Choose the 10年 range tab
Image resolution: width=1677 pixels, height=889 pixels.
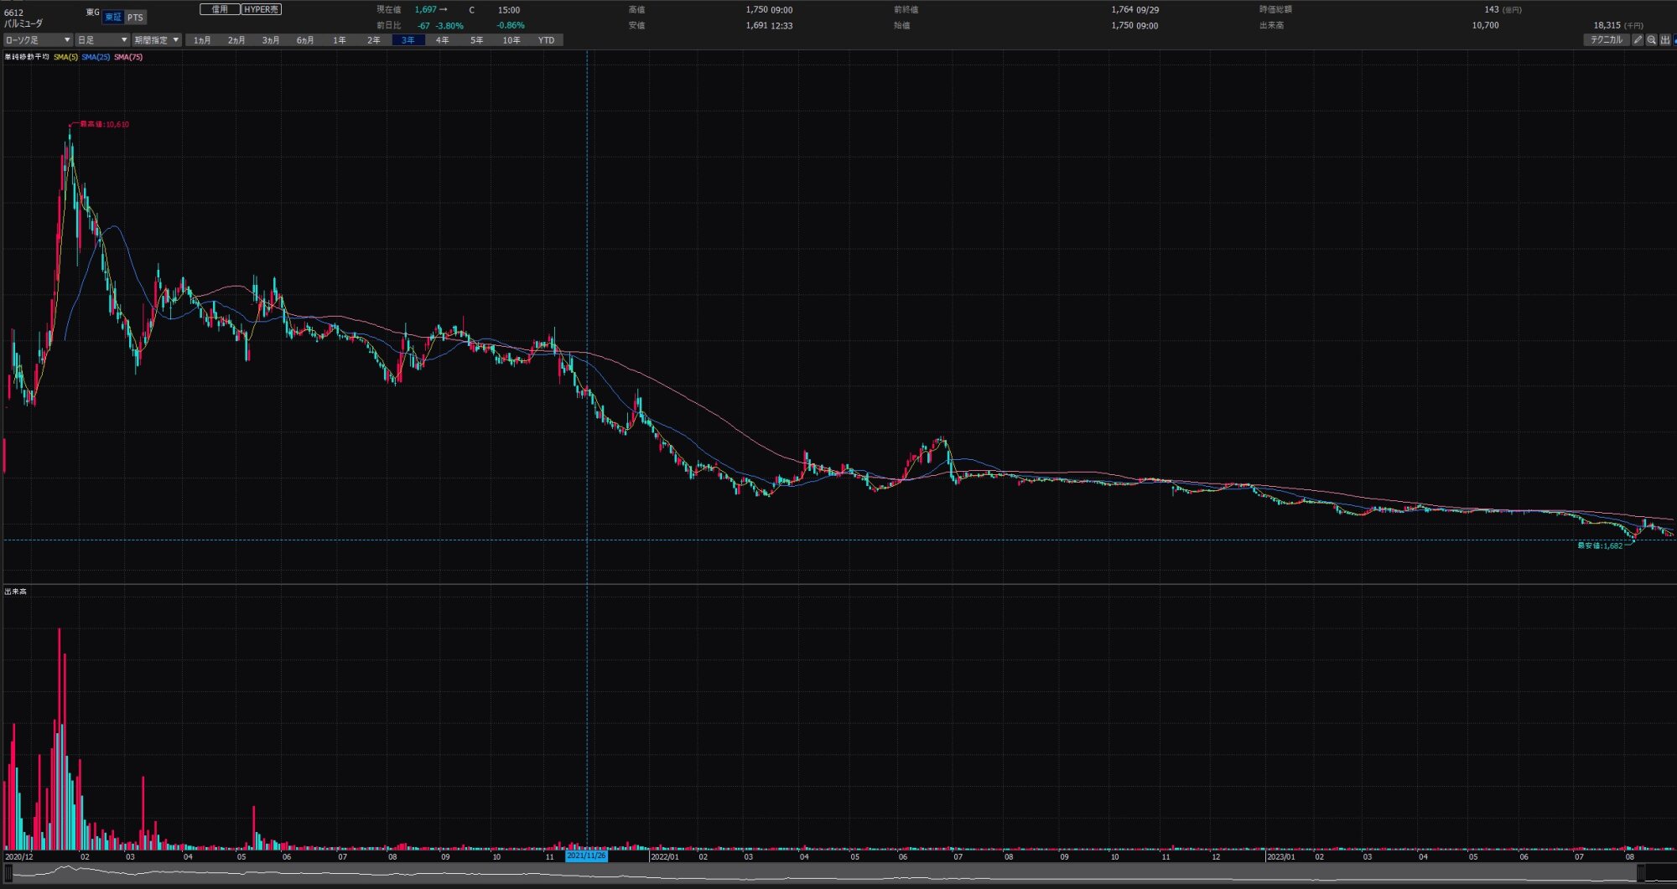(x=511, y=40)
